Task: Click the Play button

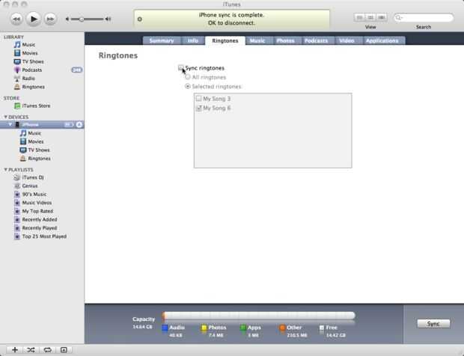Action: [34, 19]
